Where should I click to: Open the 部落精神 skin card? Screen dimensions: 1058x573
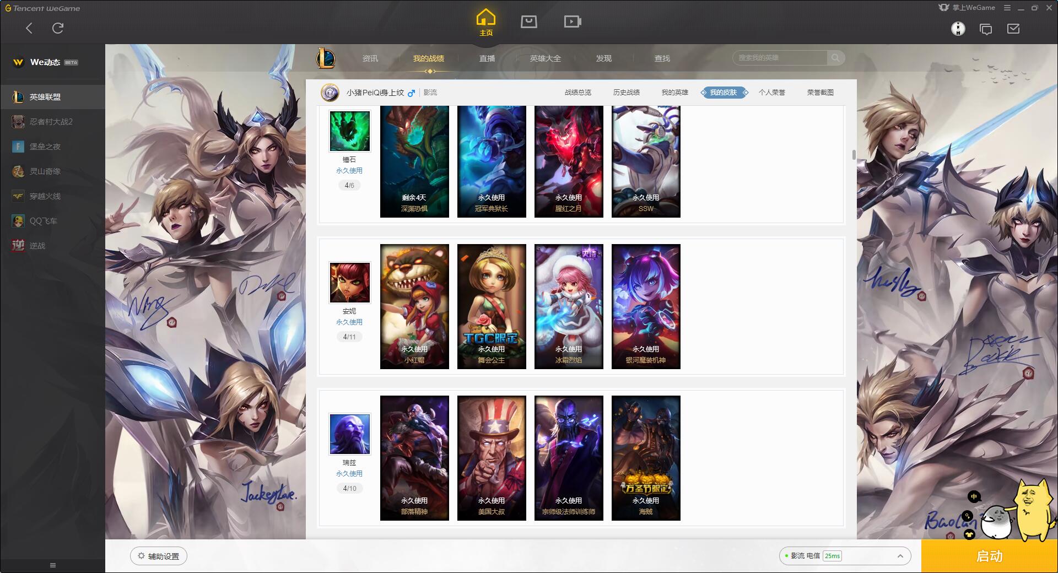pos(414,458)
